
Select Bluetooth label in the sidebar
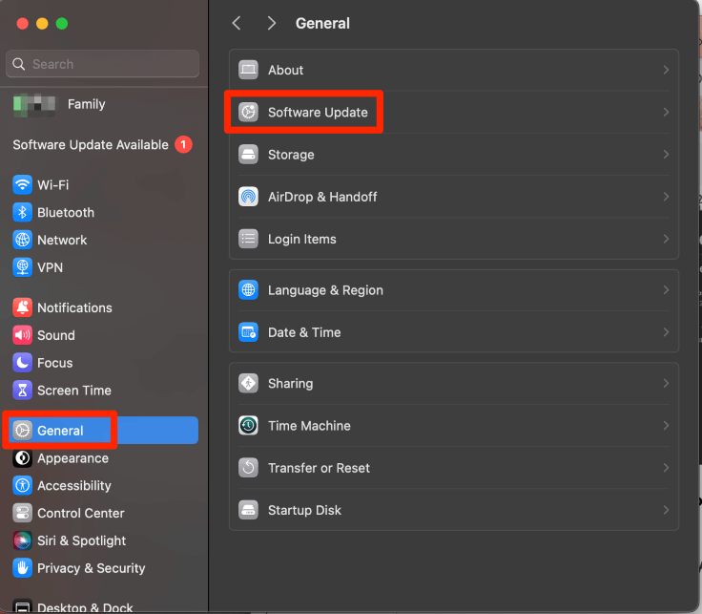point(66,212)
